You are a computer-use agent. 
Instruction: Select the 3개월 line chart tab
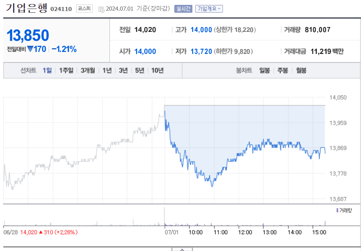coord(88,70)
